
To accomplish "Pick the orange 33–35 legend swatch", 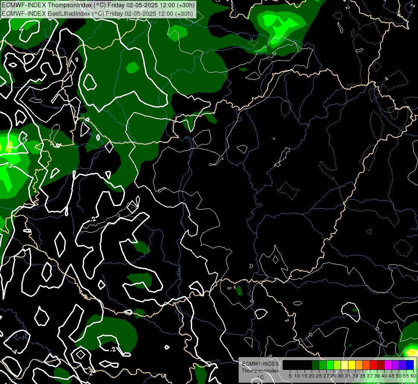I will tap(360, 365).
